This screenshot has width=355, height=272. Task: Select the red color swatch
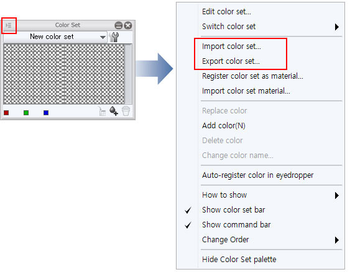tap(6, 113)
